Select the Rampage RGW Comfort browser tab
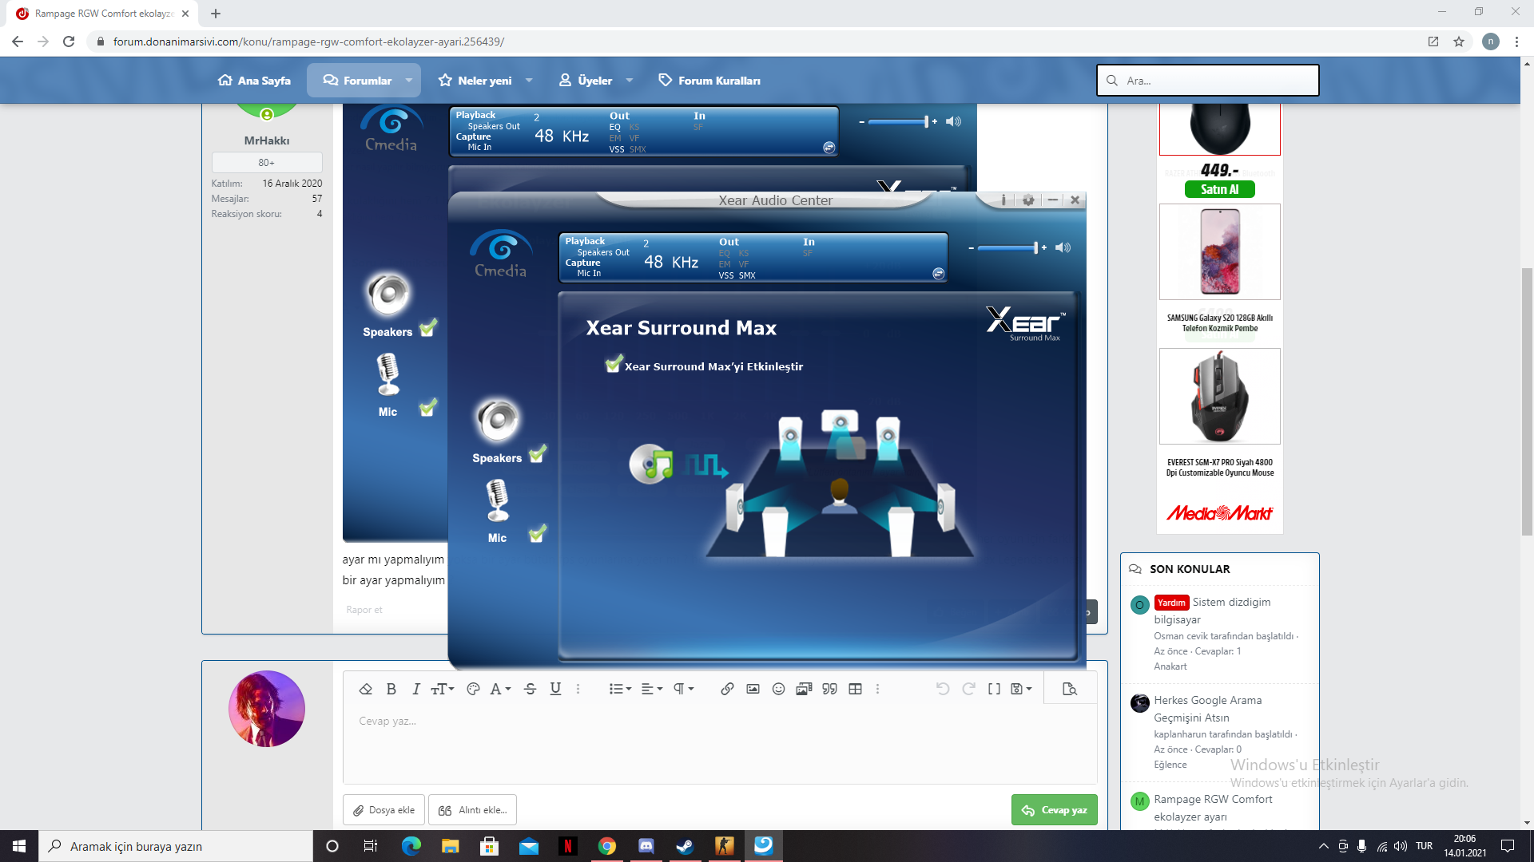1534x862 pixels. click(x=104, y=14)
